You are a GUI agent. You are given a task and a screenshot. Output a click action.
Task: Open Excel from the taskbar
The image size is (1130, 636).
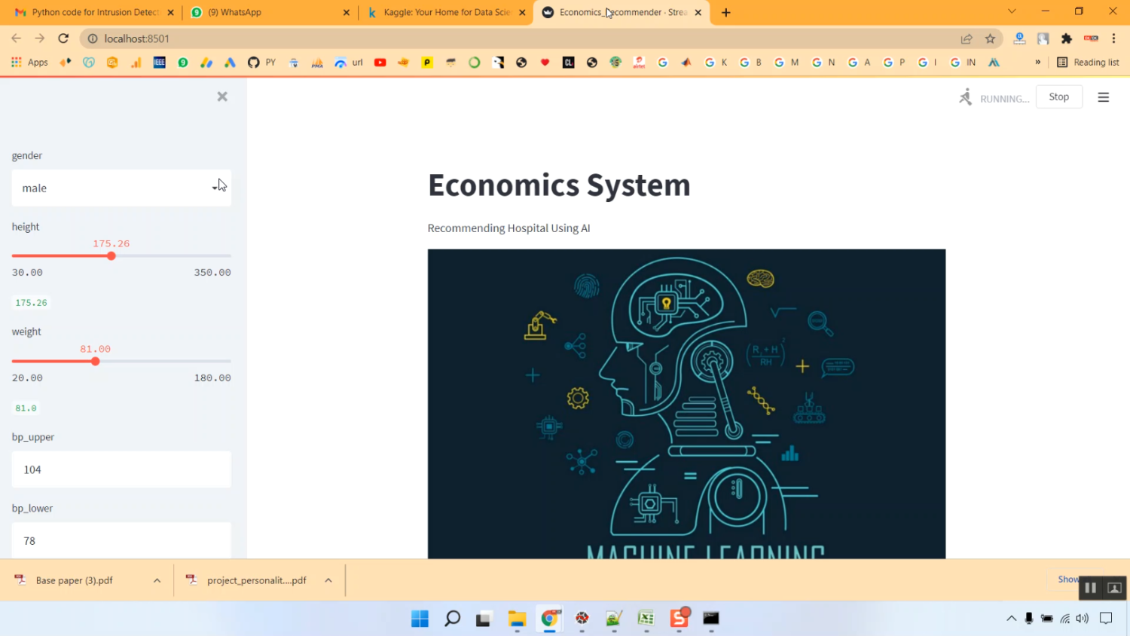646,619
